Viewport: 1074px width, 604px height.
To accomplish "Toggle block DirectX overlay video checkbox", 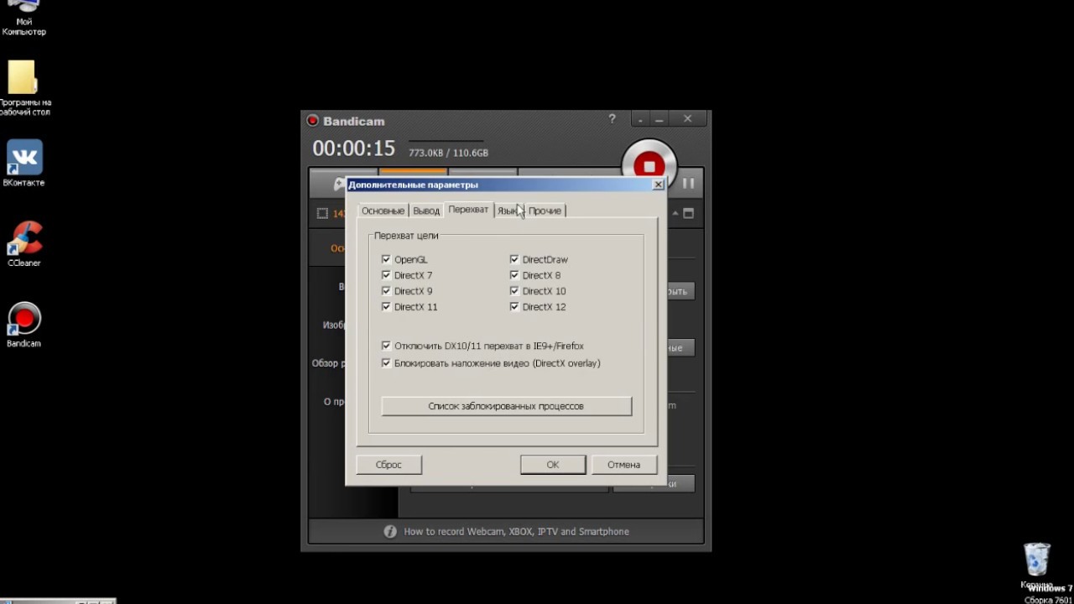I will click(x=386, y=363).
